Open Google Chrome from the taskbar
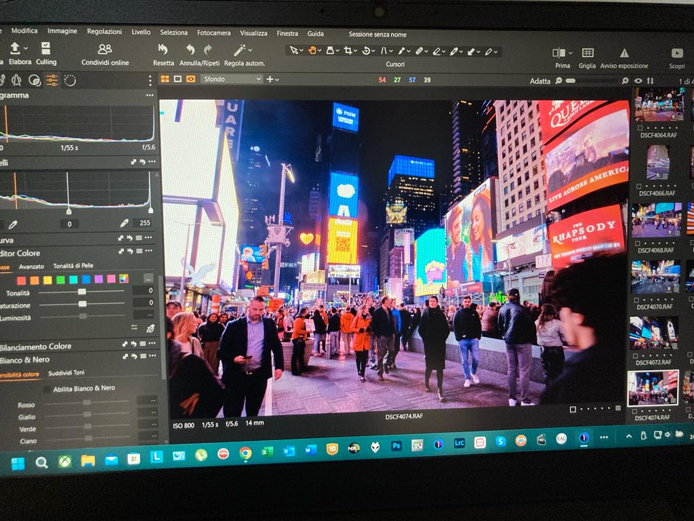This screenshot has width=694, height=521. (x=245, y=452)
